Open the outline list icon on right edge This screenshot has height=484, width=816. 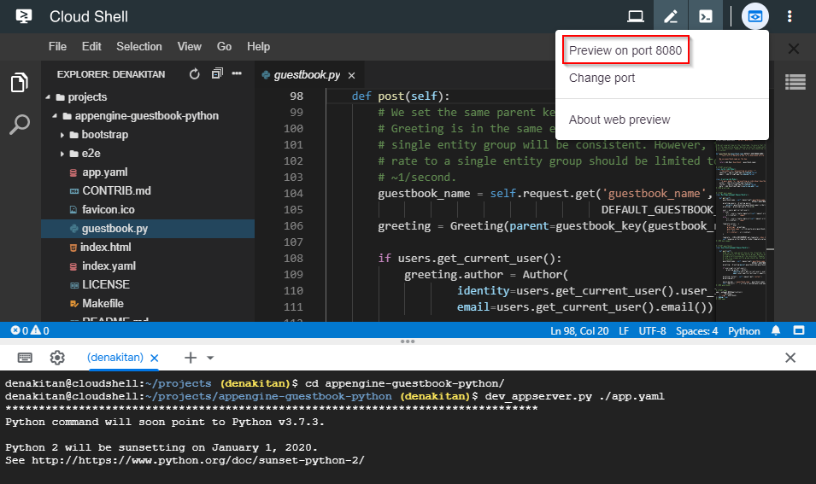(x=795, y=82)
